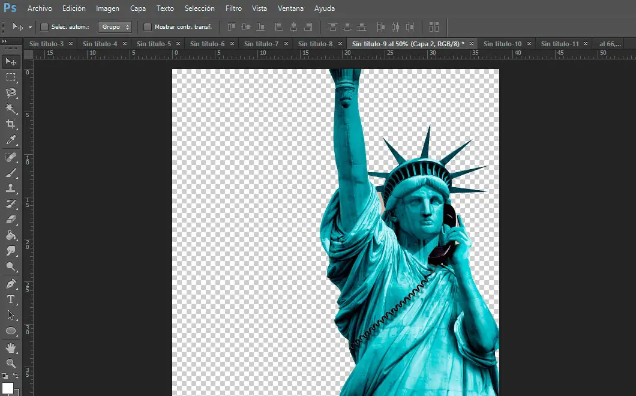Screen dimensions: 636x396
Task: Open the Move tool preset picker arrow
Action: point(30,27)
